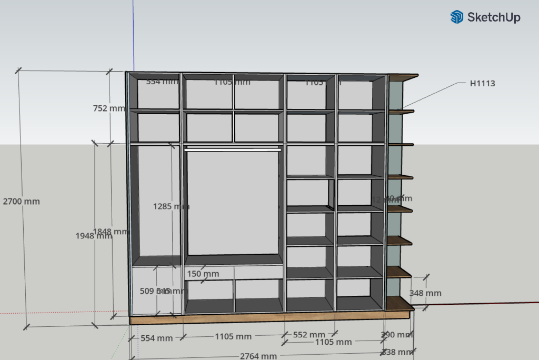Viewport: 539px width, 360px height.
Task: Click the SketchUp wordmark text
Action: coord(494,17)
